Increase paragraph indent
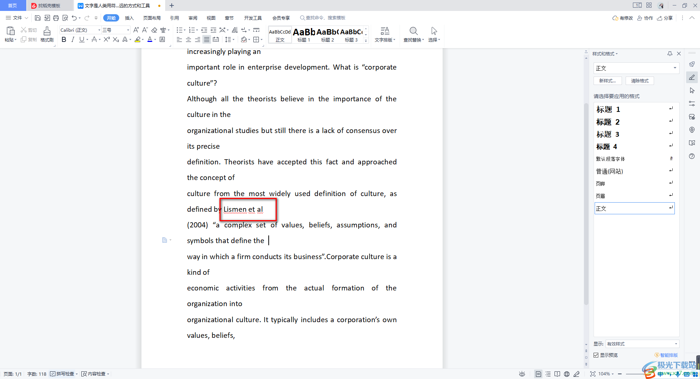 pos(213,30)
